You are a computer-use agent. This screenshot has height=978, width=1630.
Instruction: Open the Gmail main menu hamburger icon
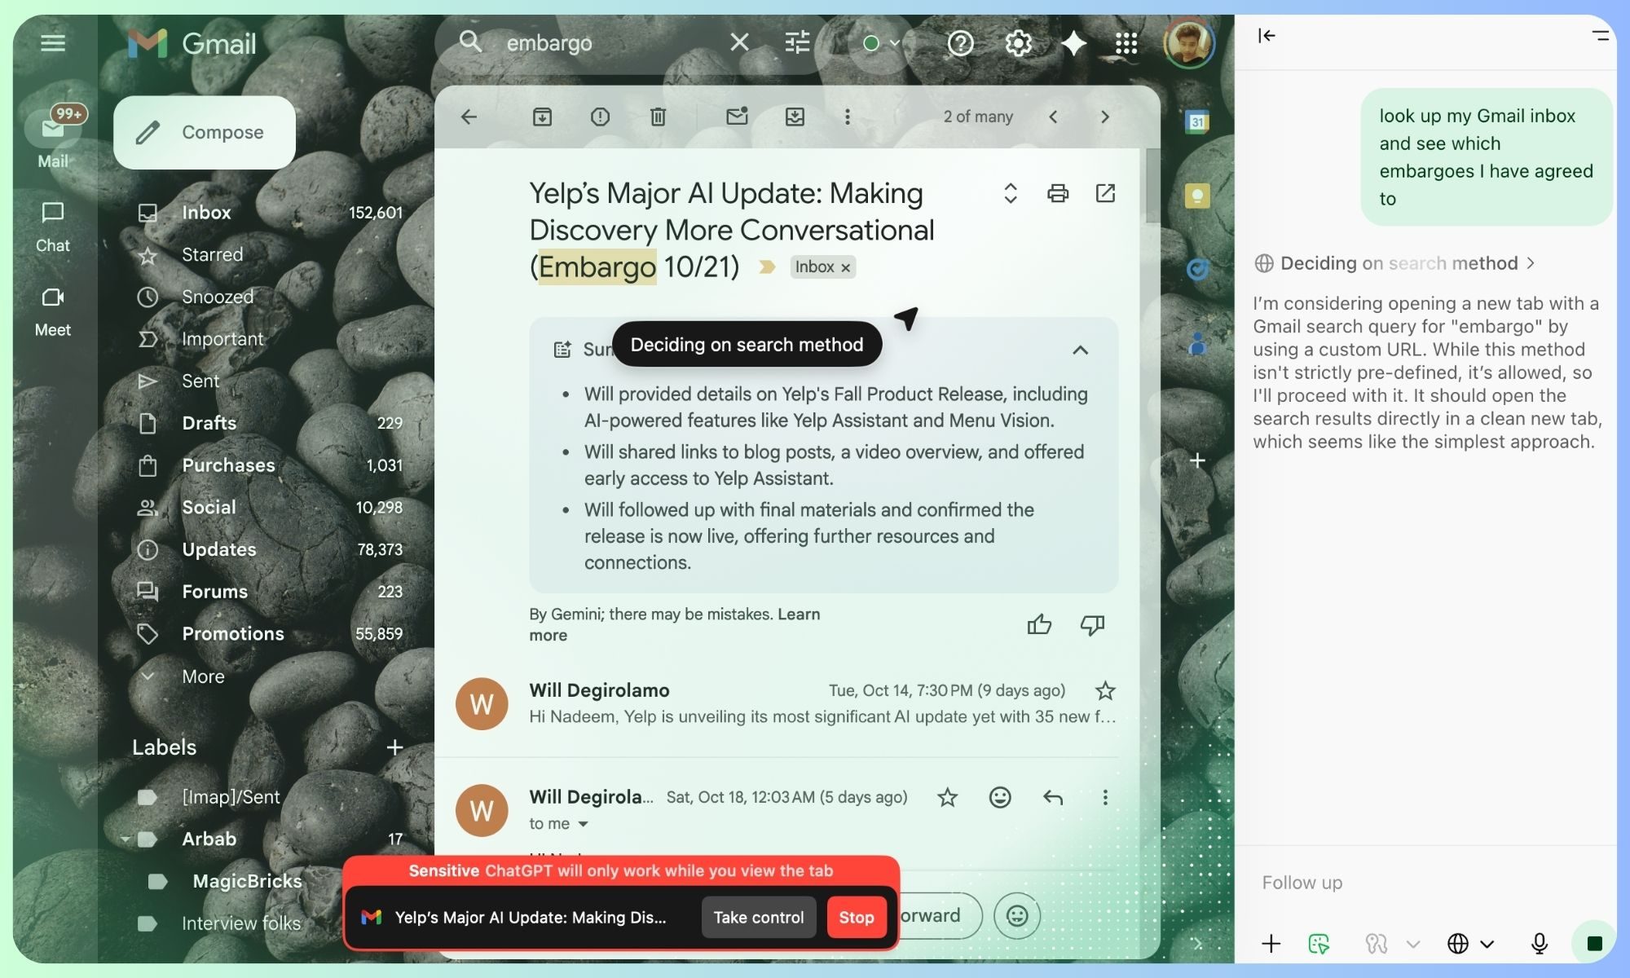point(53,42)
